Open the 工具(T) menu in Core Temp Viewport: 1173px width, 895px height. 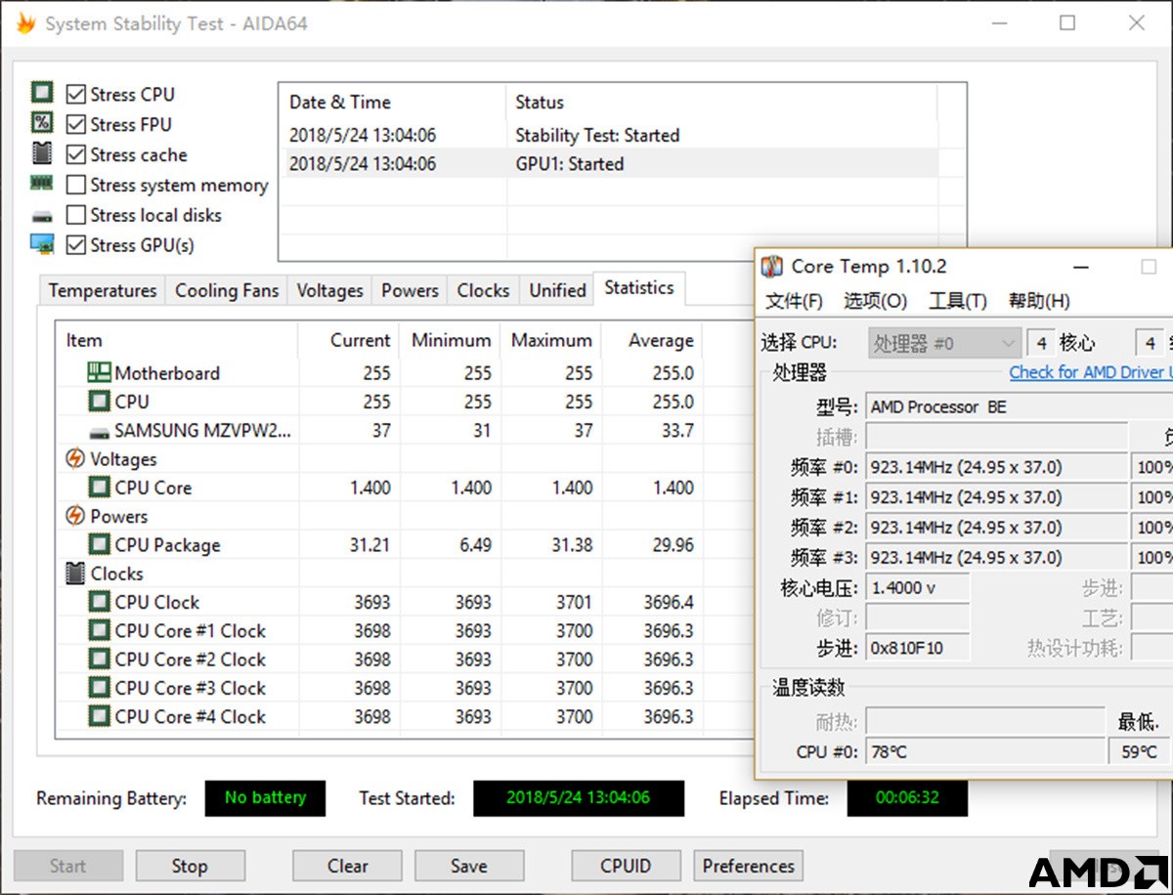tap(957, 301)
